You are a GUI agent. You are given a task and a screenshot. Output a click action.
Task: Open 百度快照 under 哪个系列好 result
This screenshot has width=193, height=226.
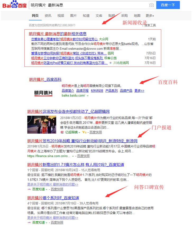tap(57, 223)
